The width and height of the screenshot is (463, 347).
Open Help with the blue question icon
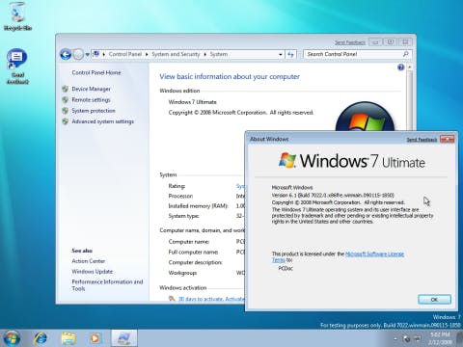400,67
